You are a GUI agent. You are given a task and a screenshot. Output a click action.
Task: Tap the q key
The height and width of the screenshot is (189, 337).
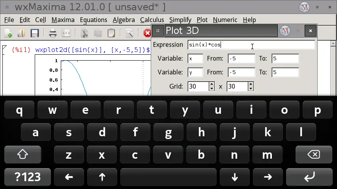coord(19,110)
